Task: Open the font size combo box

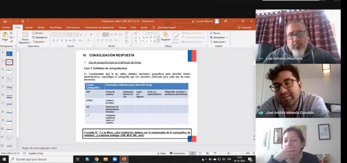Action: click(74, 35)
